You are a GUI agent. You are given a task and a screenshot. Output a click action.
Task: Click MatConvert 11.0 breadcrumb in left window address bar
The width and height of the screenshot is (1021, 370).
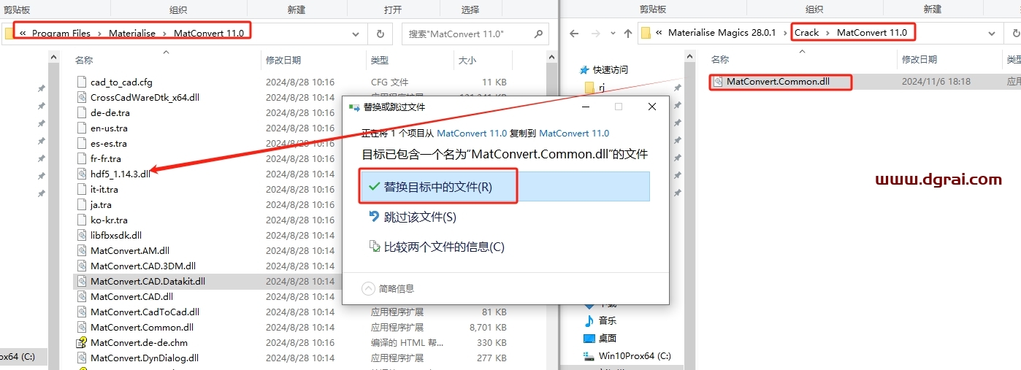[209, 34]
